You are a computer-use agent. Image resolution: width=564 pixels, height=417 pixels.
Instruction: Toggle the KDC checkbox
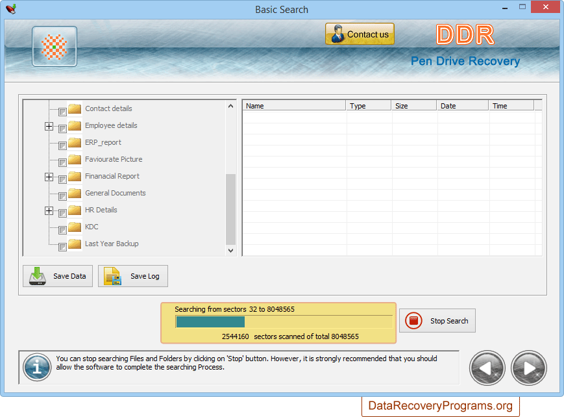click(62, 230)
